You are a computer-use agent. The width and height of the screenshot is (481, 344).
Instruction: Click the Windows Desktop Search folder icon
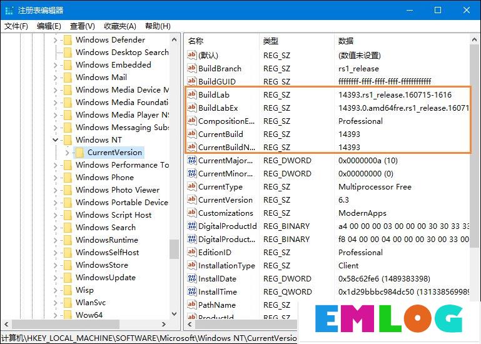[68, 53]
